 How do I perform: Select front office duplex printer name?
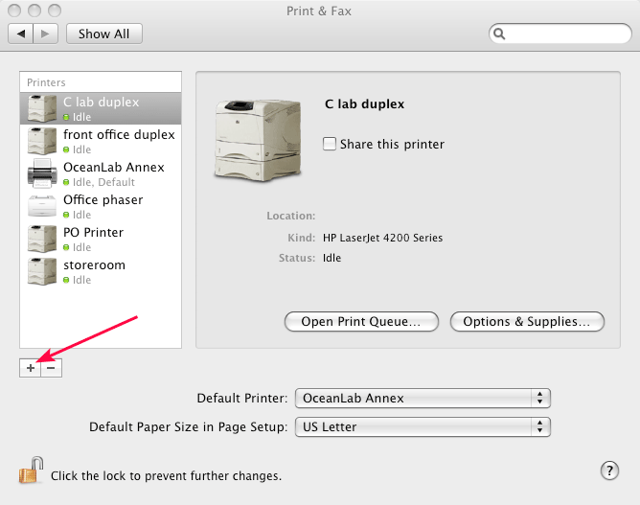(119, 135)
